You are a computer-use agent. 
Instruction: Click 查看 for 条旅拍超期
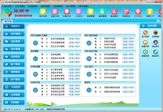pyautogui.click(x=71, y=55)
